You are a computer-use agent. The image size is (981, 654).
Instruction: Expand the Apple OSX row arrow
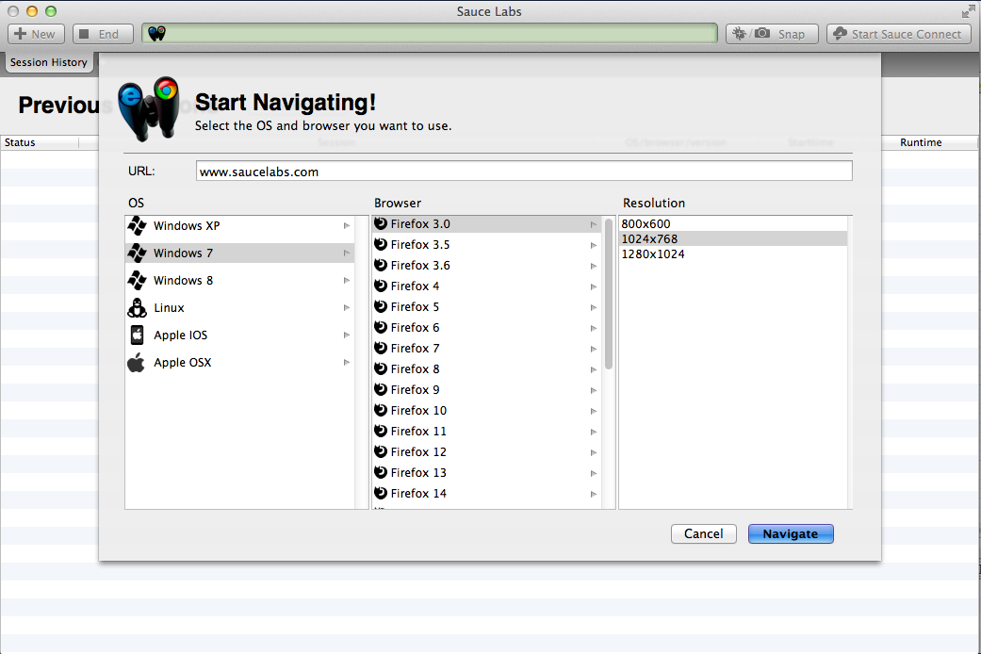[347, 363]
